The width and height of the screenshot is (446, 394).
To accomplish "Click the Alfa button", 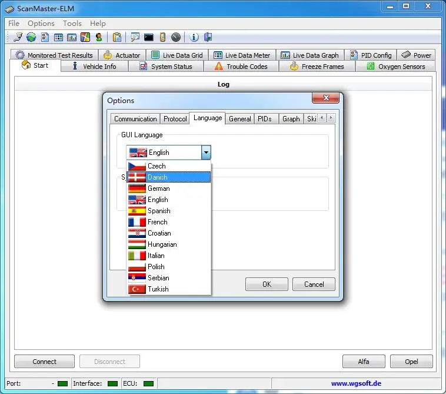I will 364,361.
